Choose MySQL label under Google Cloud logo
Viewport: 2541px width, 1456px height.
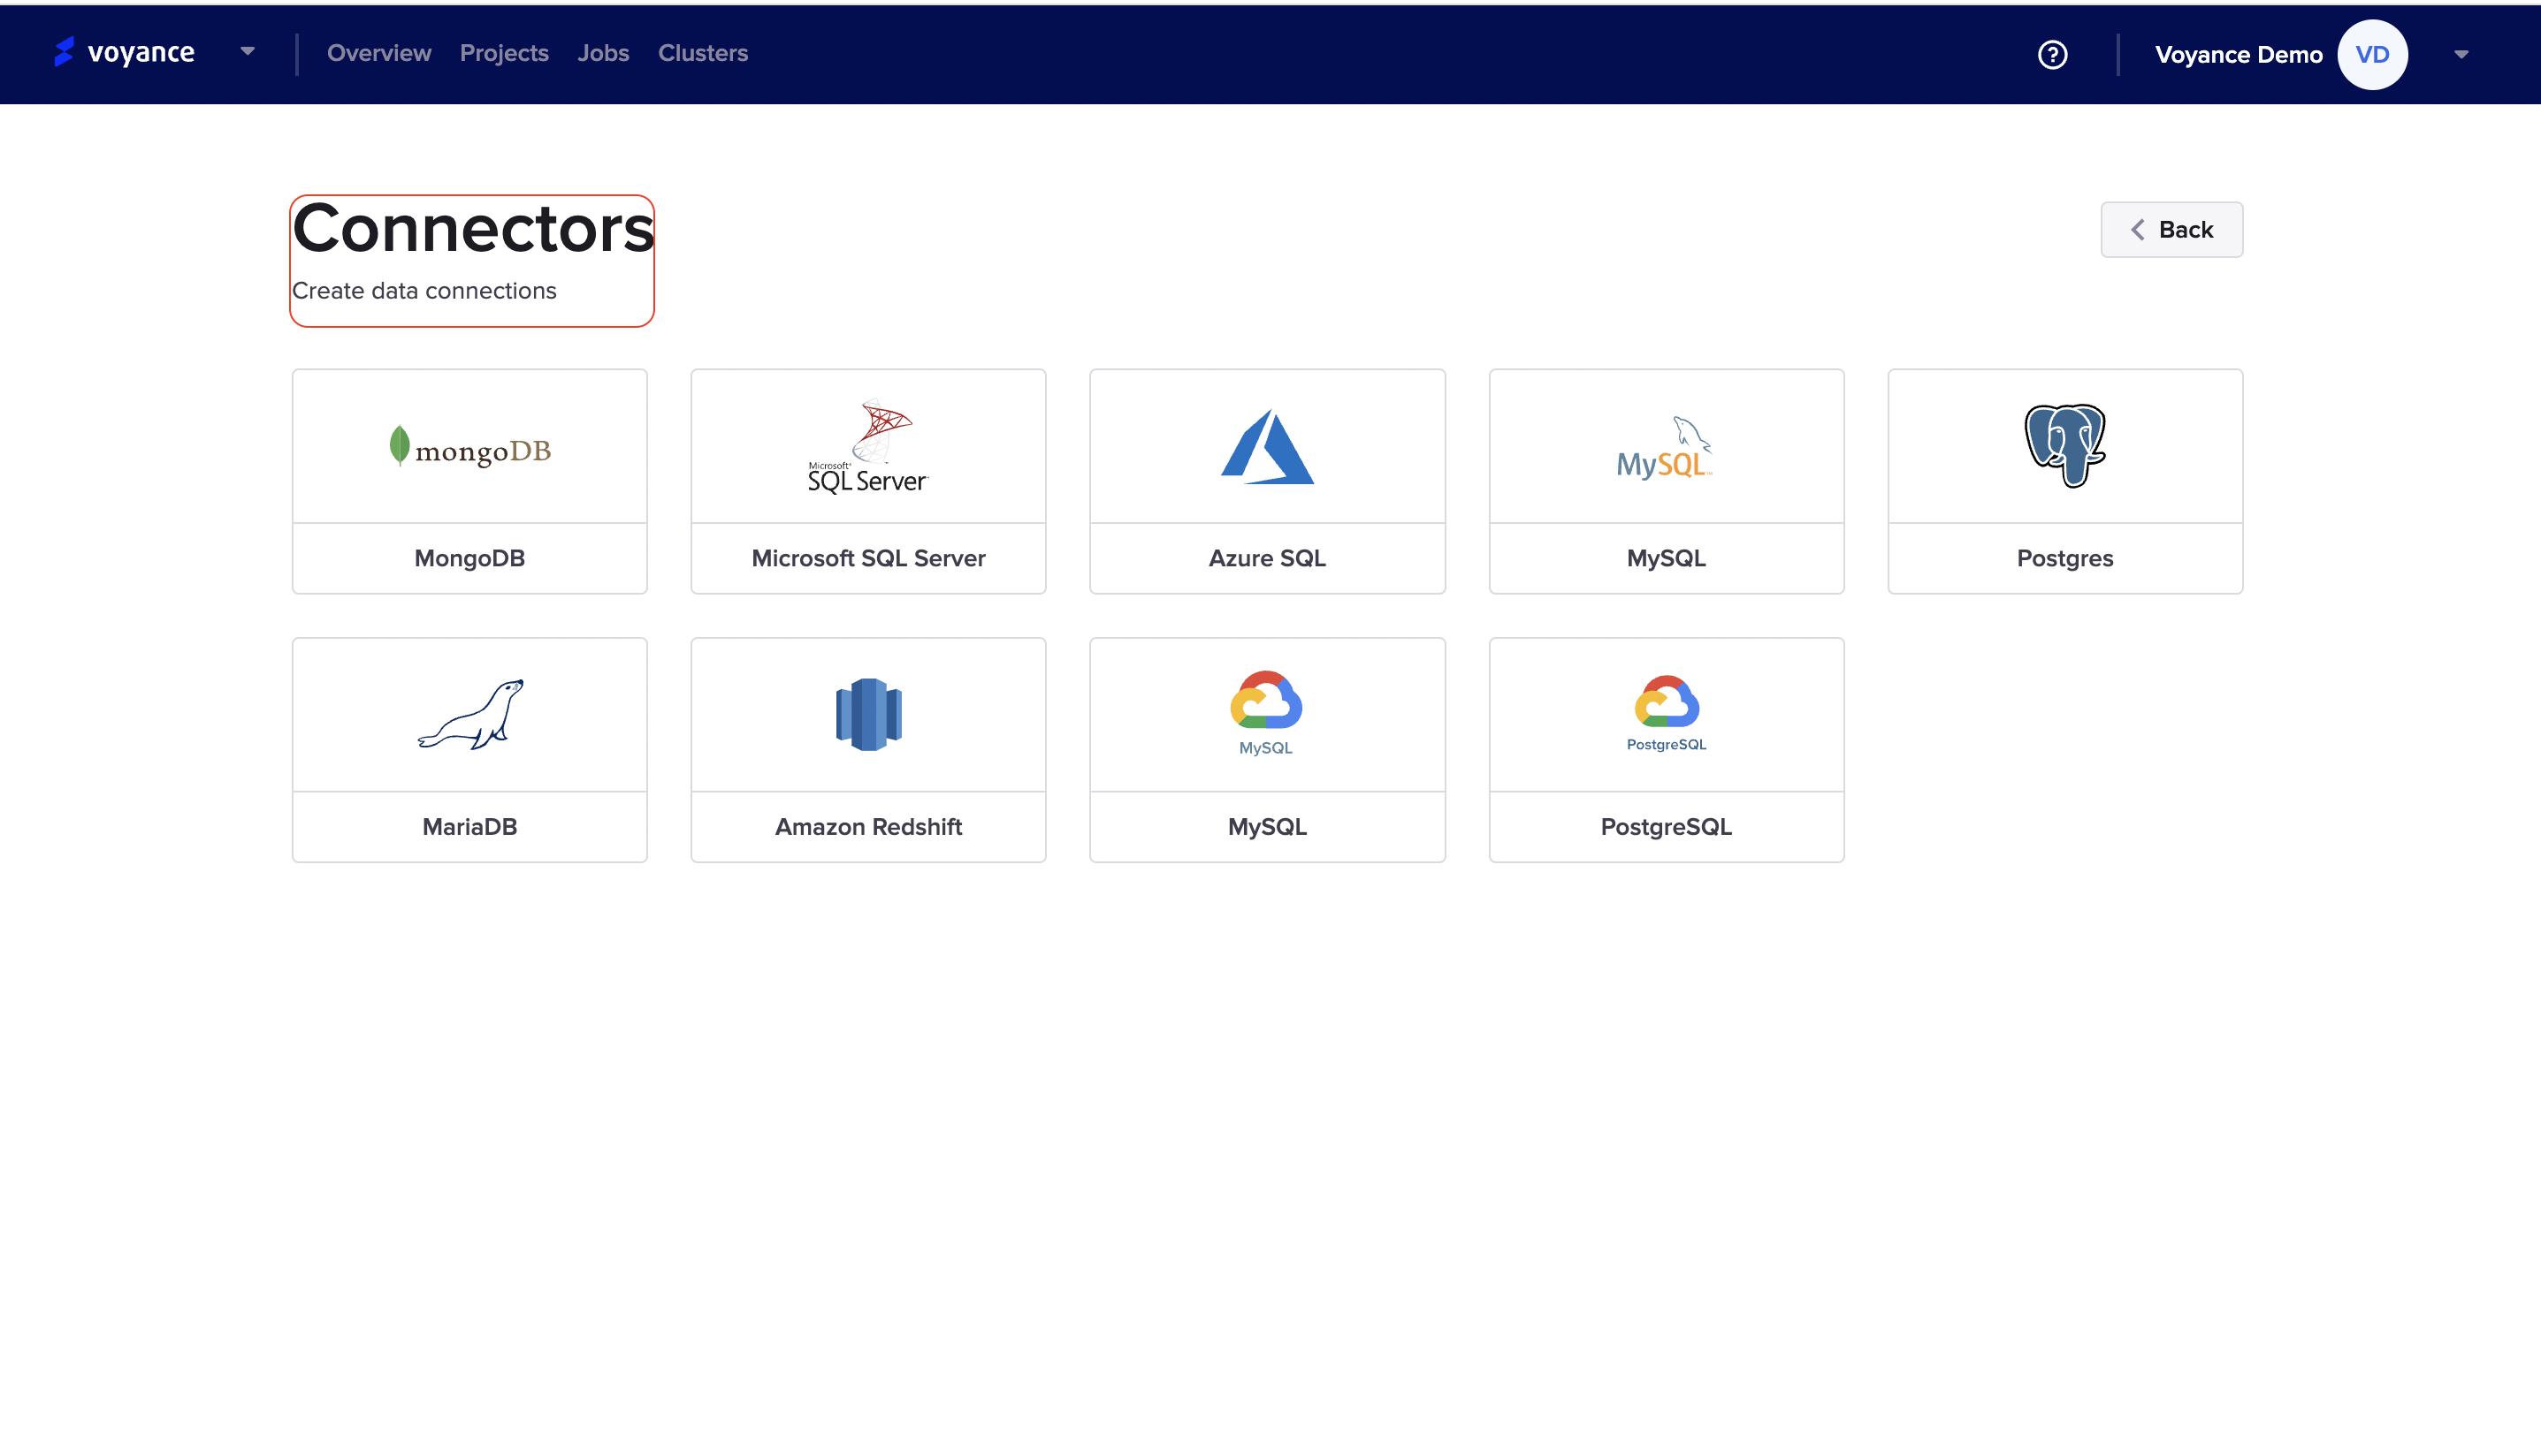point(1268,827)
